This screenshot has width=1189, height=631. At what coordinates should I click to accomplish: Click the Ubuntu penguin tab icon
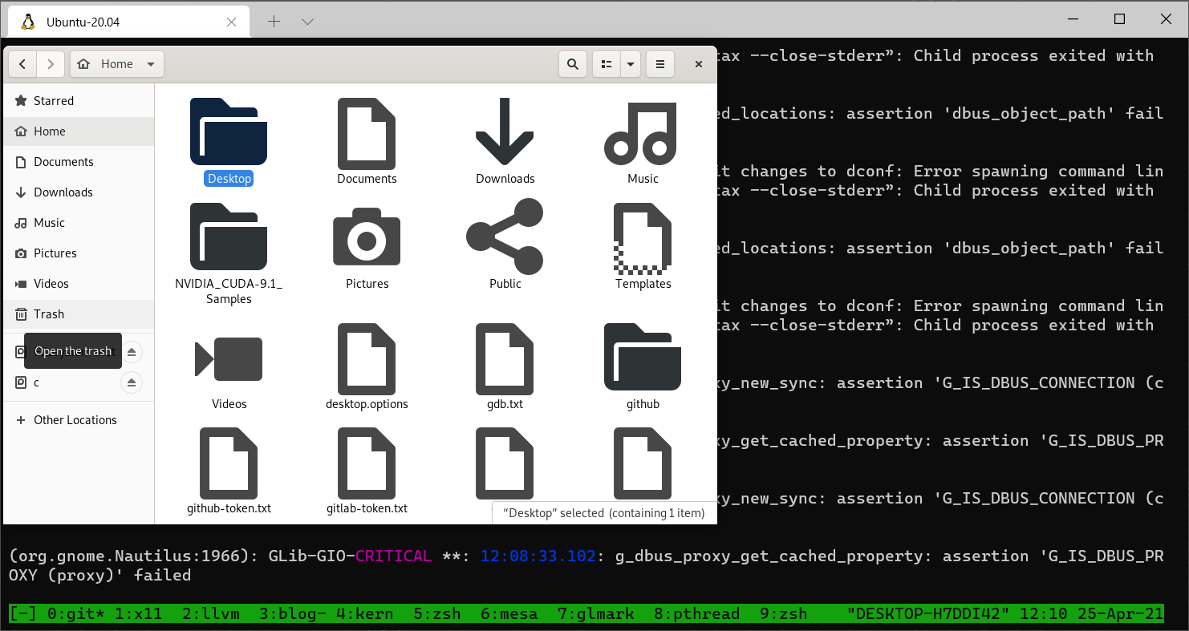click(x=28, y=22)
